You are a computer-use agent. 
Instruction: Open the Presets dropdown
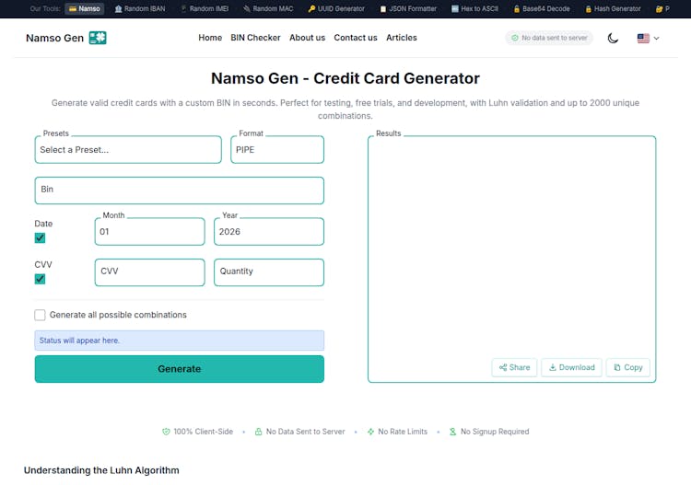(x=128, y=150)
